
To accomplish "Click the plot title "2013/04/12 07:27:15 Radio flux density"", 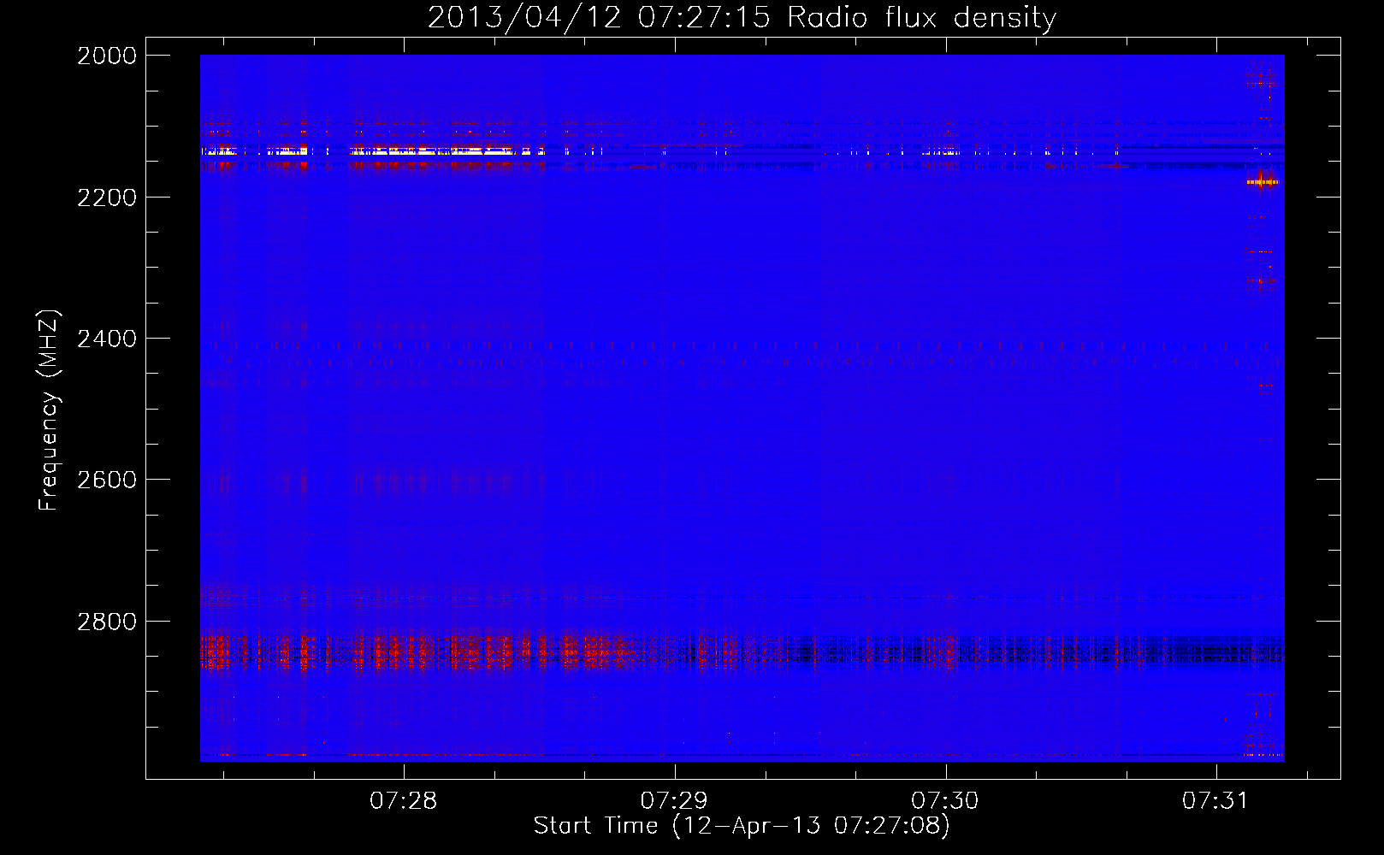I will (x=742, y=17).
